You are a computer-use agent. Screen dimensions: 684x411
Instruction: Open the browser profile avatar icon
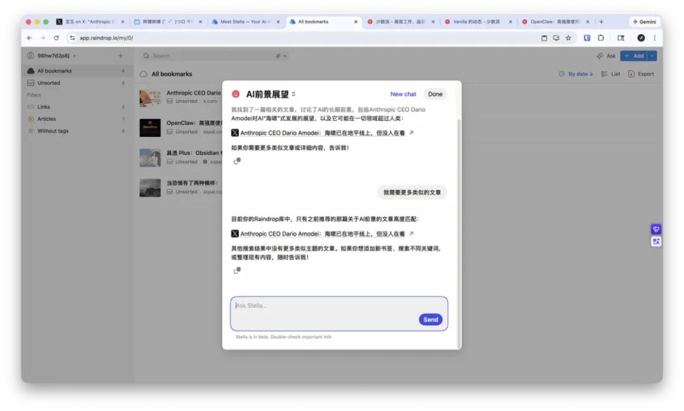[x=641, y=38]
